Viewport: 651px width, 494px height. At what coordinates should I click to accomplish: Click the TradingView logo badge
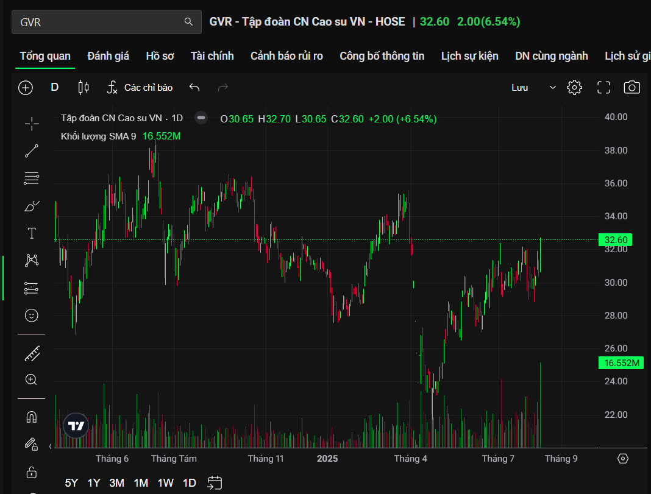coord(76,426)
